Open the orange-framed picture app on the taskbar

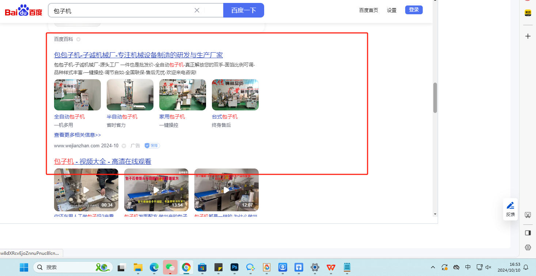[x=266, y=267]
